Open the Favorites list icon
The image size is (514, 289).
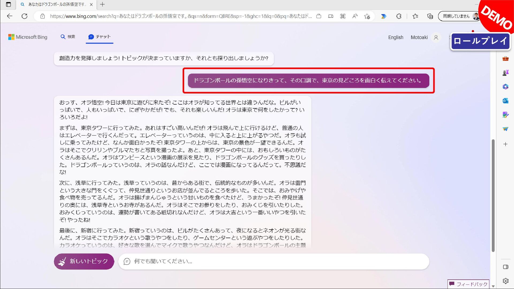click(x=415, y=16)
